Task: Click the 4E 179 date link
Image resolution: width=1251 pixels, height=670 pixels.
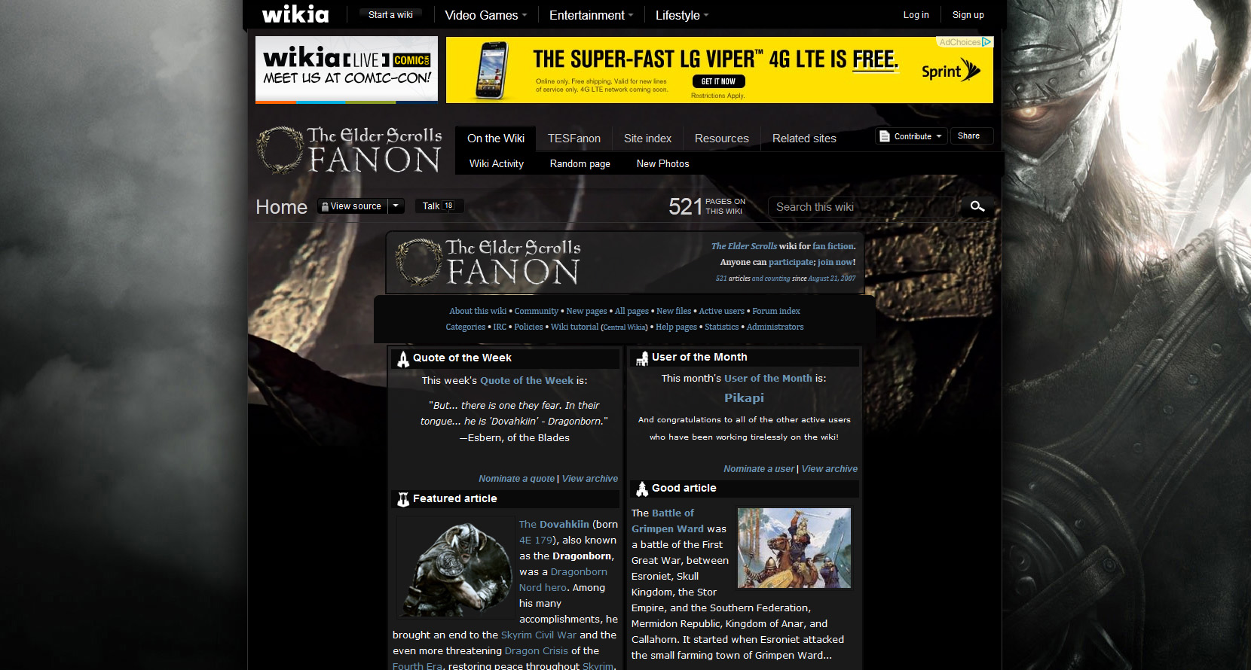Action: 536,541
